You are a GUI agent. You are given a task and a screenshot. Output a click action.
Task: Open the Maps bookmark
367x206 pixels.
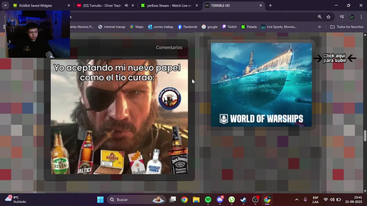[x=136, y=27]
